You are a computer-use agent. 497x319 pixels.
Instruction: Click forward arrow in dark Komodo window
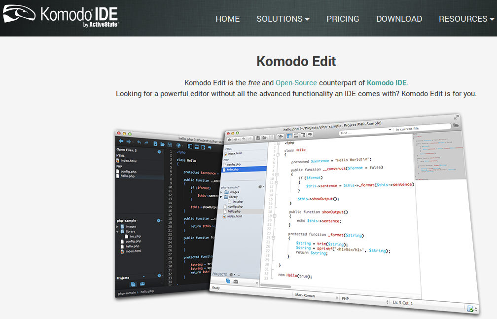click(x=129, y=142)
